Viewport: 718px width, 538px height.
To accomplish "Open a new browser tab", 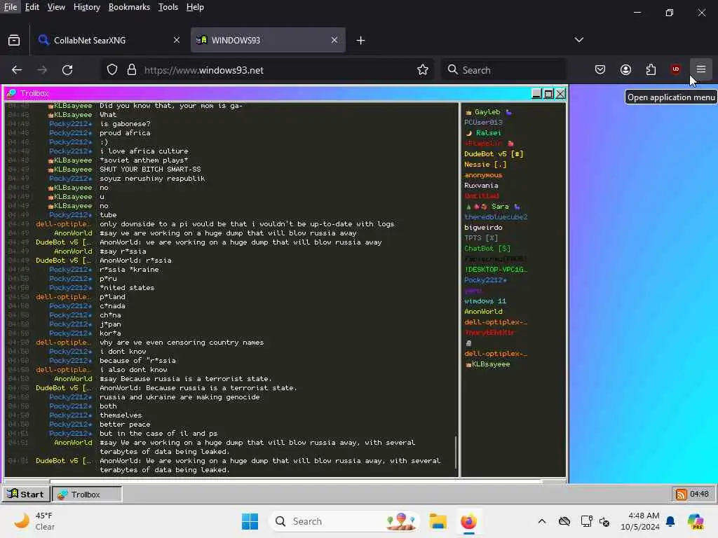I will (x=360, y=40).
